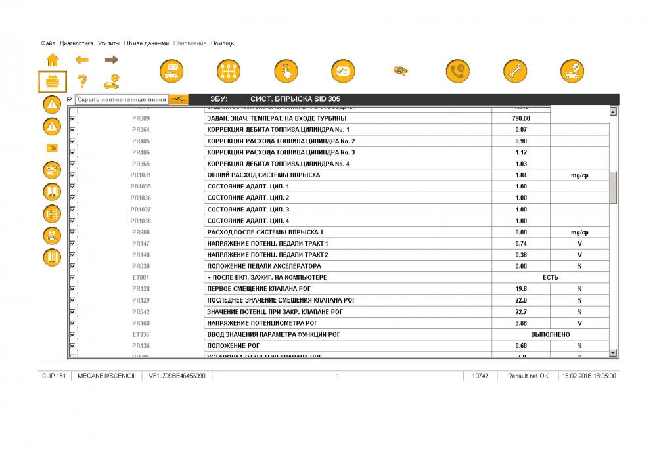This screenshot has height=465, width=657.
Task: Open help with the question mark icon
Action: (x=82, y=81)
